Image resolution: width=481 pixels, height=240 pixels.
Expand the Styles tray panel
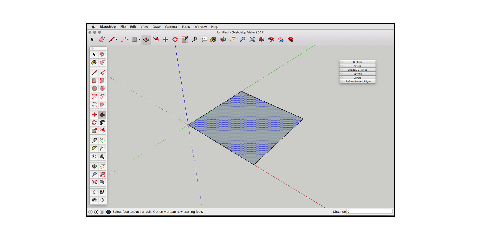click(x=357, y=66)
